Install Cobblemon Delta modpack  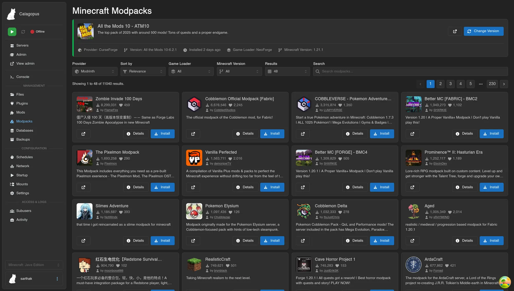pyautogui.click(x=382, y=241)
